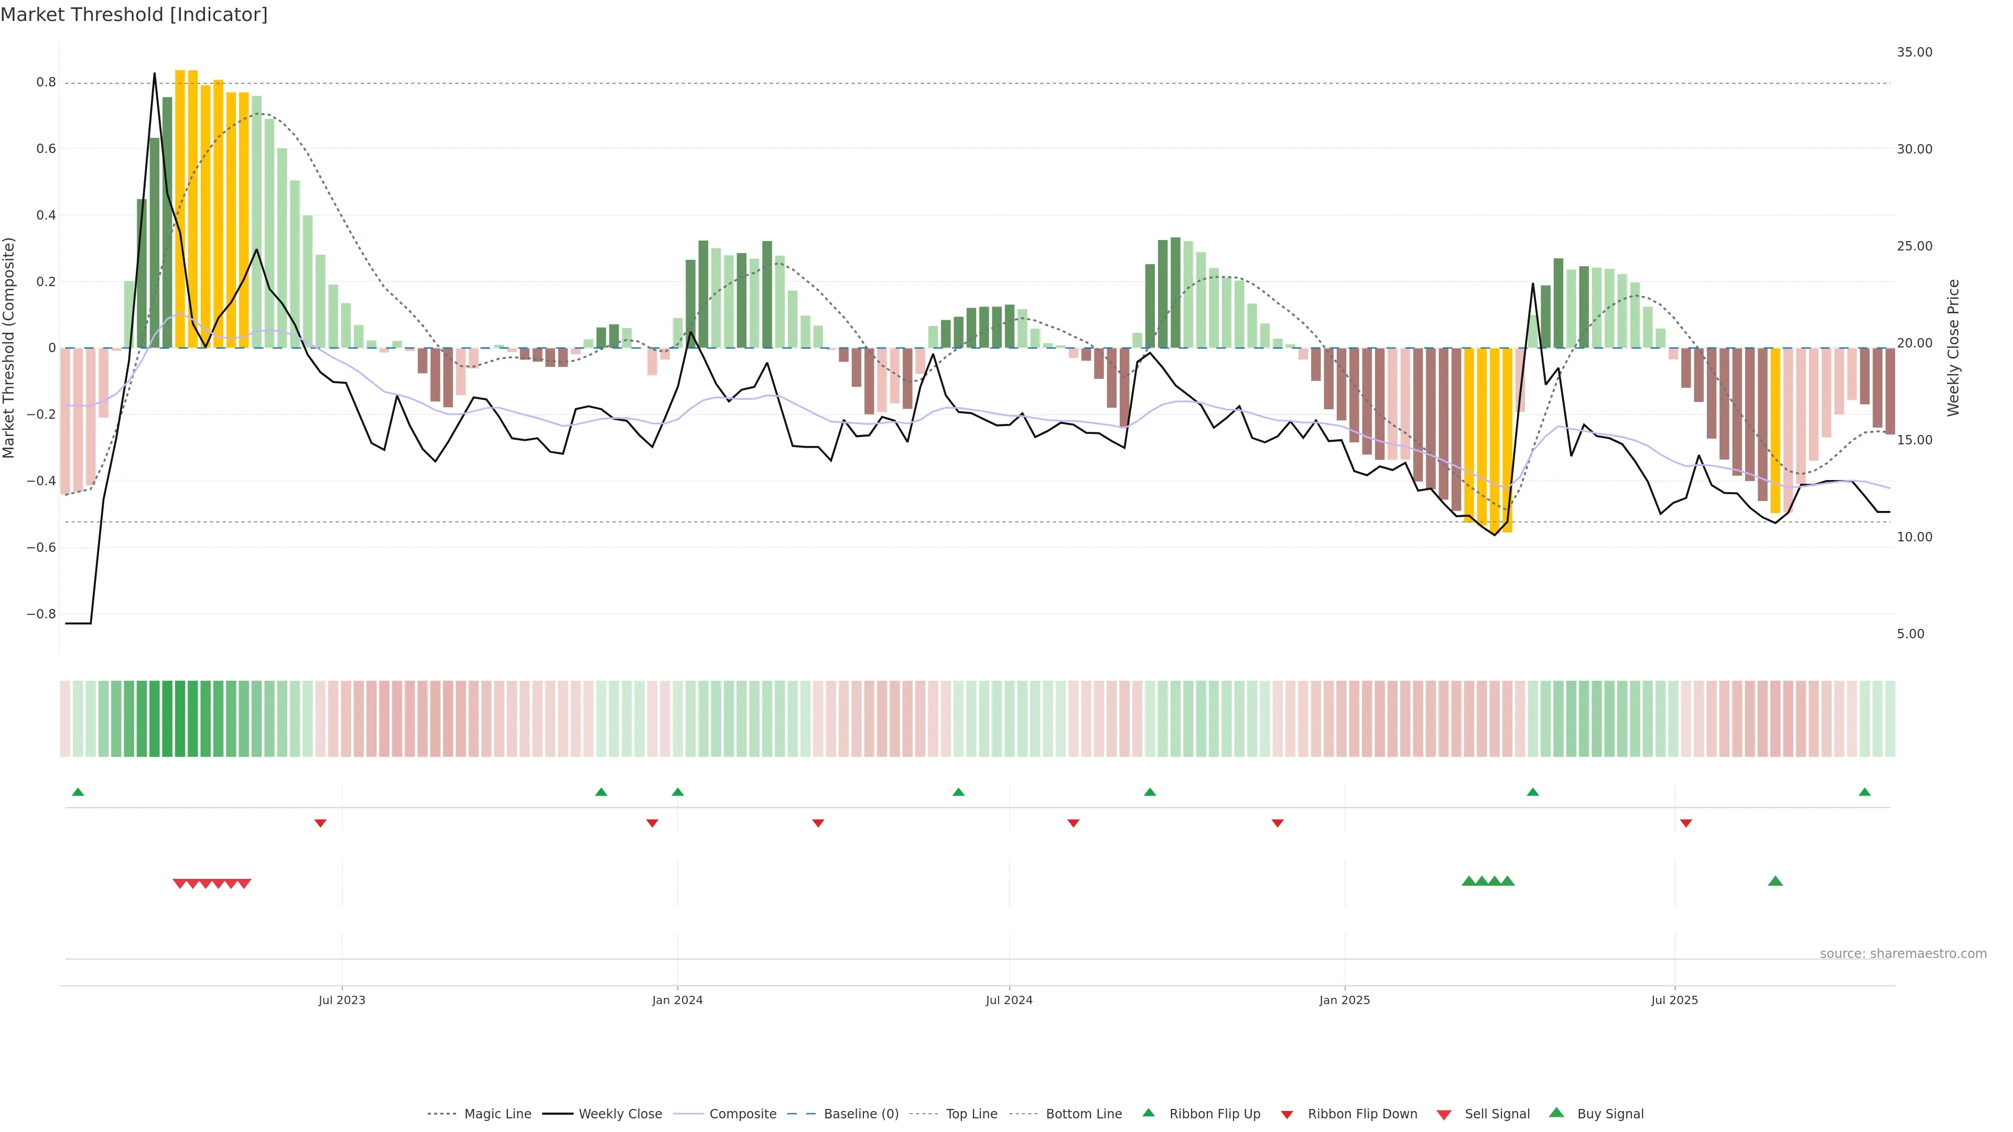Click the last ribbon flip up marker at far right
The height and width of the screenshot is (1132, 2013).
click(1865, 792)
